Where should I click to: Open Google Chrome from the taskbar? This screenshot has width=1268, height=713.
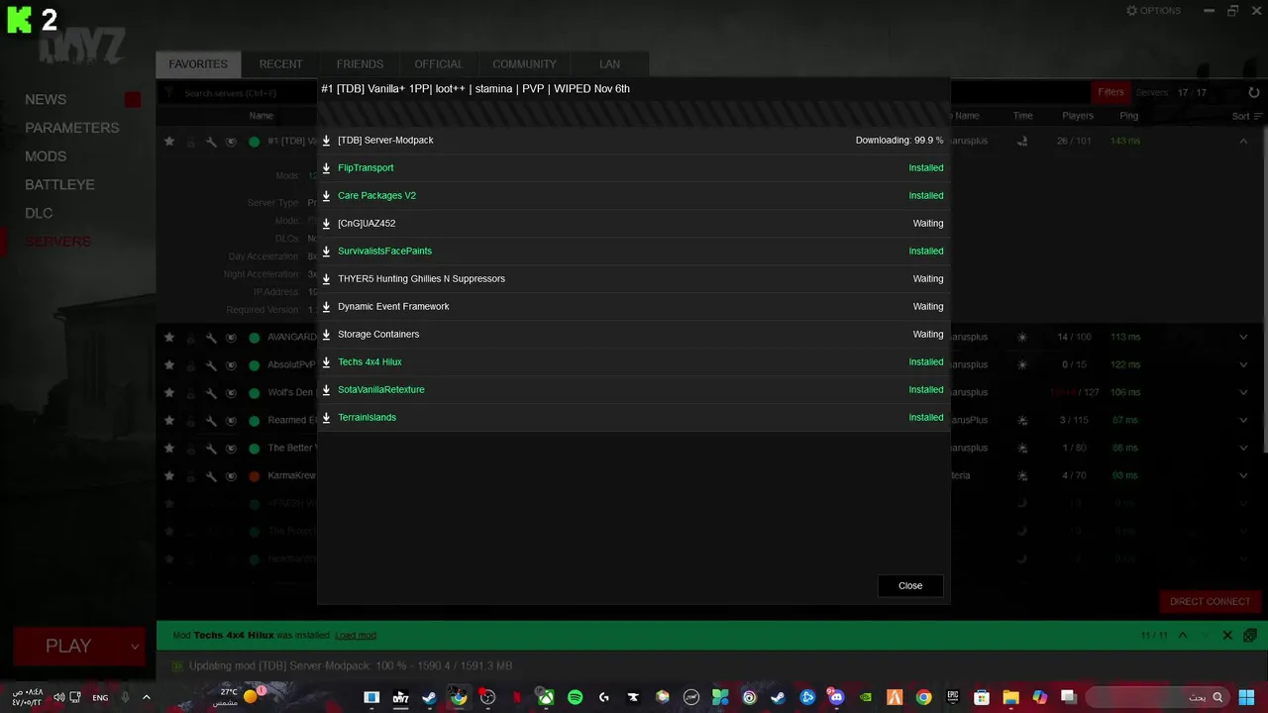point(923,697)
